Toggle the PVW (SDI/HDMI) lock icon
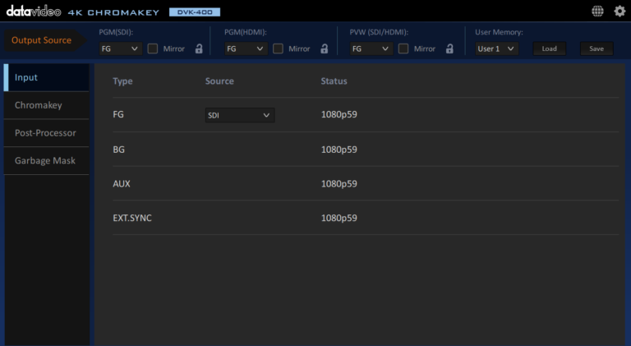Screen dimensions: 631x346 point(449,48)
